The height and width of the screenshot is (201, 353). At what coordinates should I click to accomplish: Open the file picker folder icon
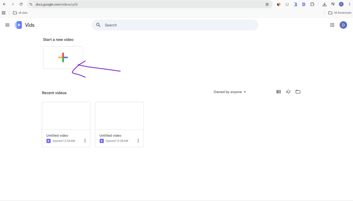click(298, 92)
